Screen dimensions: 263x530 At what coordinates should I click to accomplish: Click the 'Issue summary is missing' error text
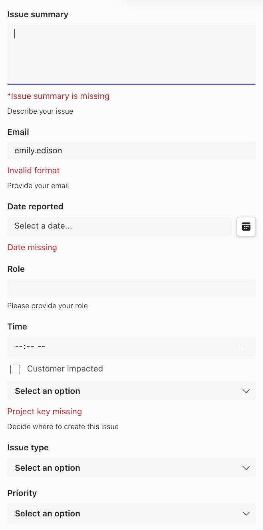(x=58, y=96)
